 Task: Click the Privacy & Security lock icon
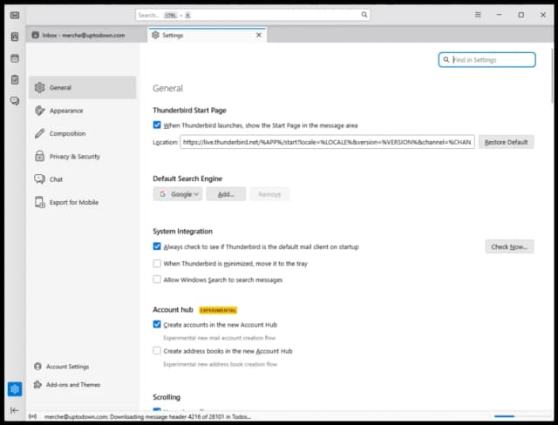(39, 156)
